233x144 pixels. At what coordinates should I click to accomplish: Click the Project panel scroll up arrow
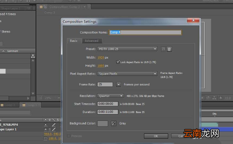coord(33,60)
